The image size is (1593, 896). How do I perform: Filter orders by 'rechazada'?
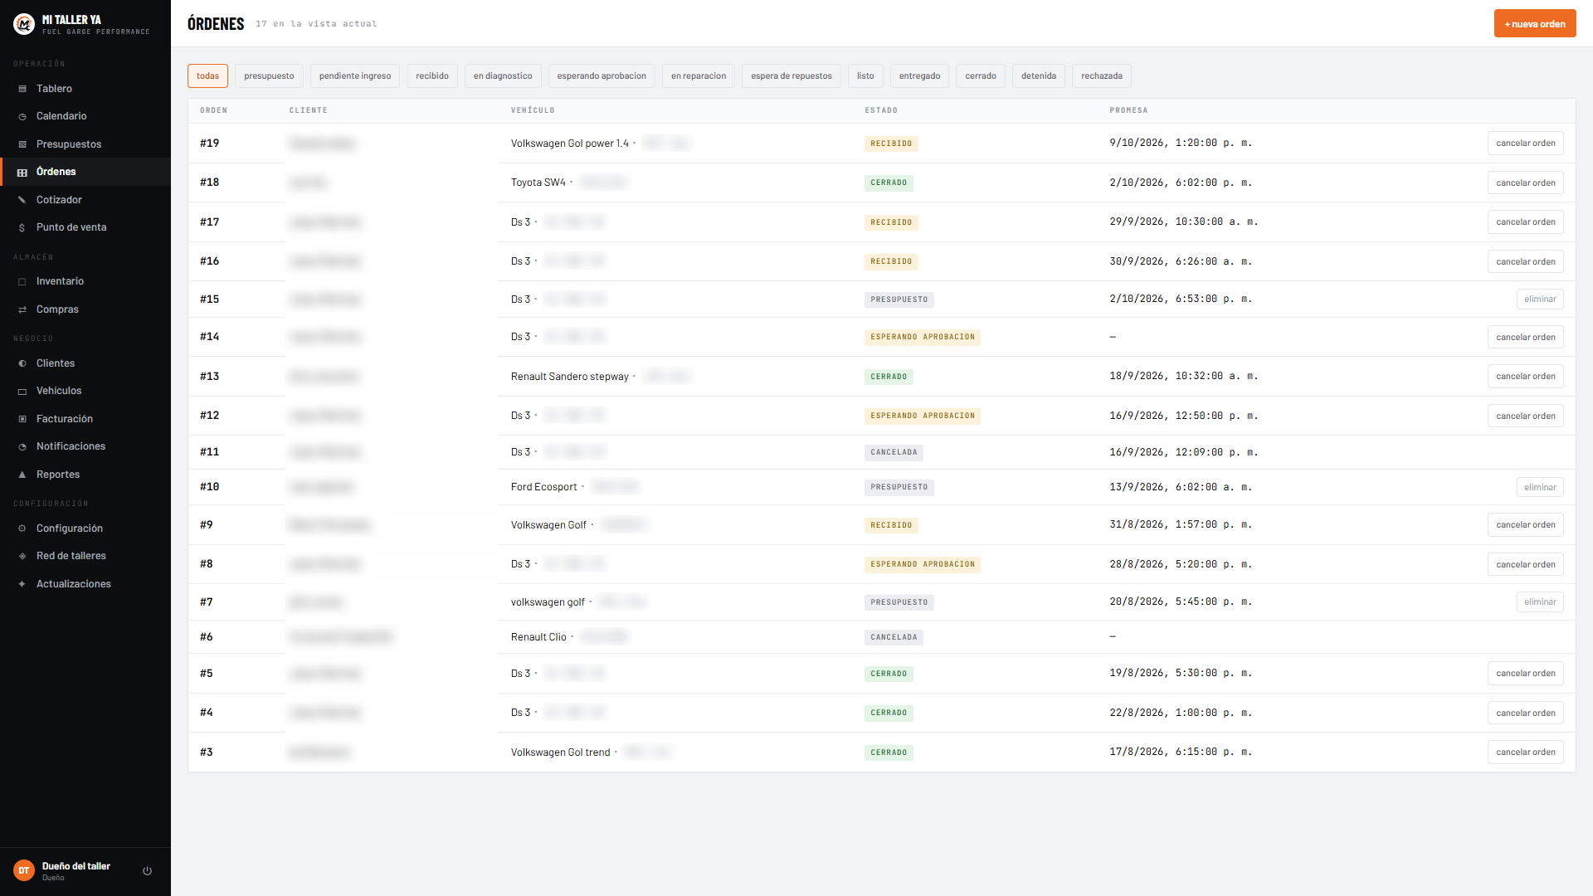[x=1102, y=76]
